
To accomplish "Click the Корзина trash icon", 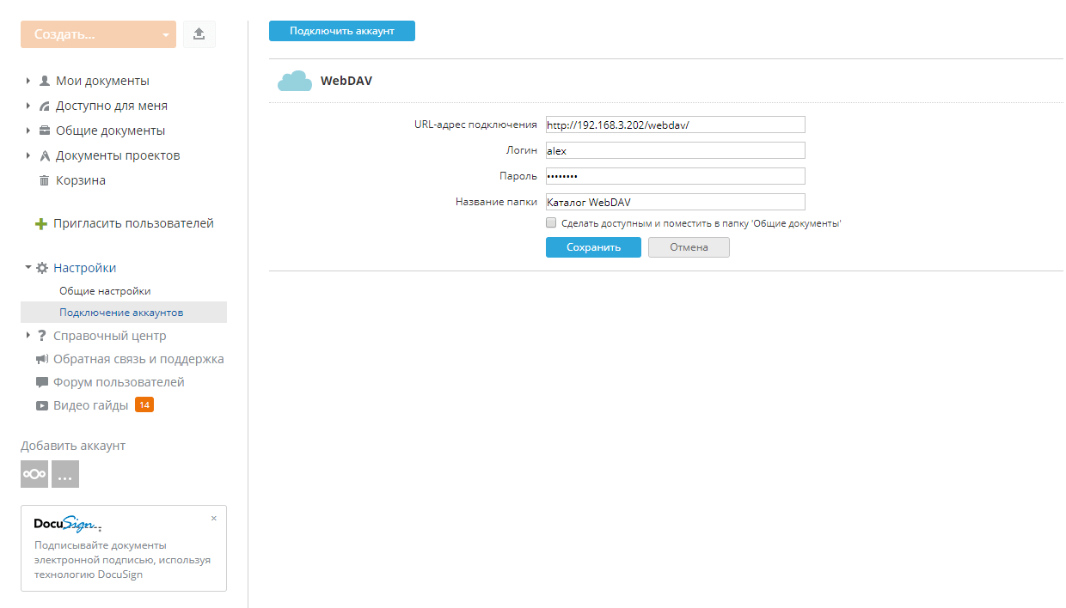I will [45, 180].
